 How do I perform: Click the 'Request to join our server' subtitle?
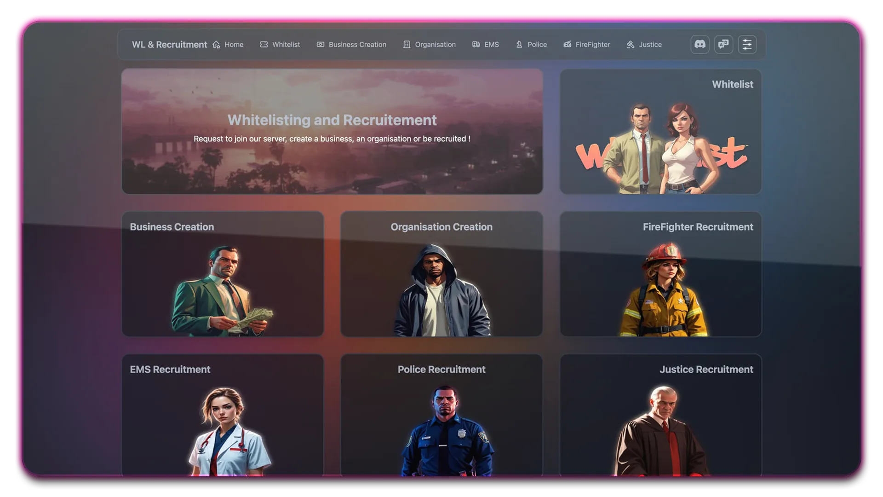[x=332, y=139]
